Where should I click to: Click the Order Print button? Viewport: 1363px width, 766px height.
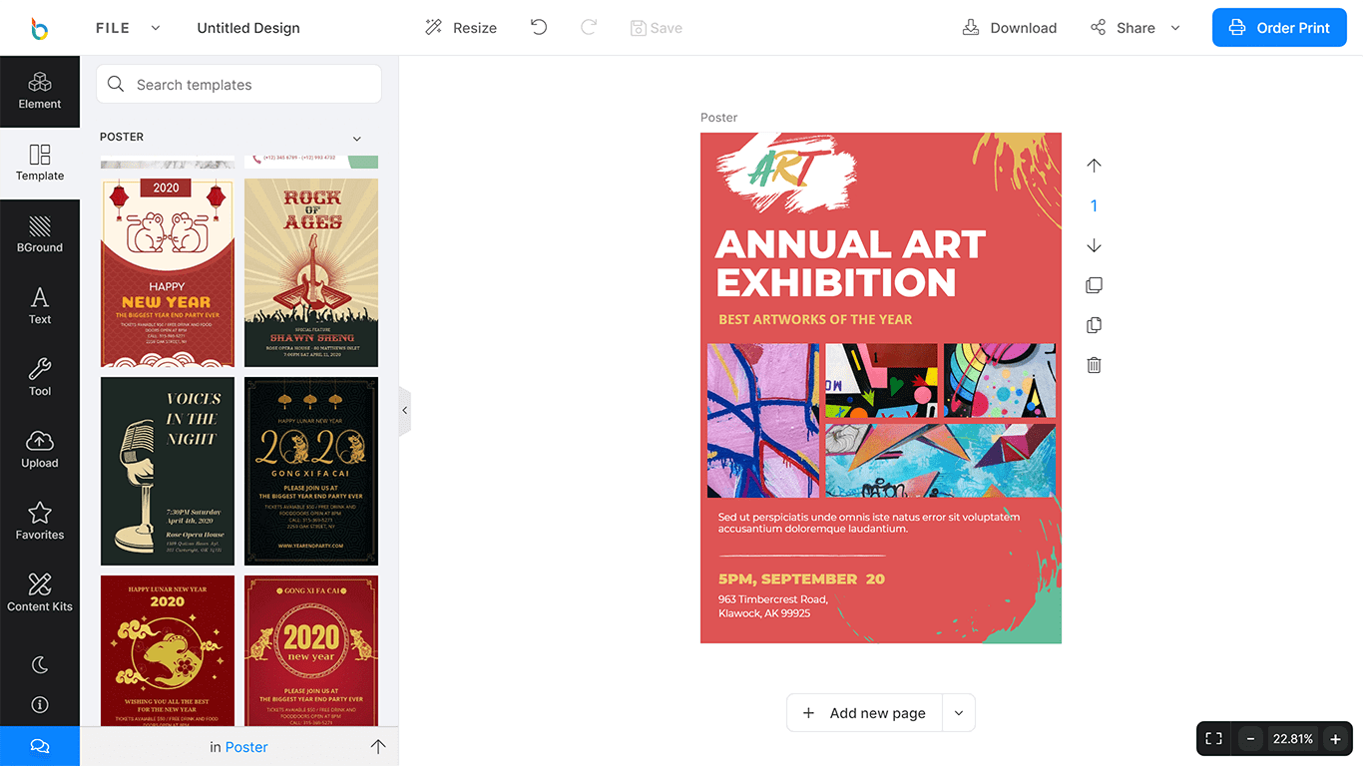click(1279, 28)
